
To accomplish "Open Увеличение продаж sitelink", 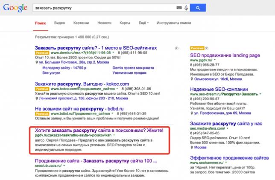I will pos(129,73).
